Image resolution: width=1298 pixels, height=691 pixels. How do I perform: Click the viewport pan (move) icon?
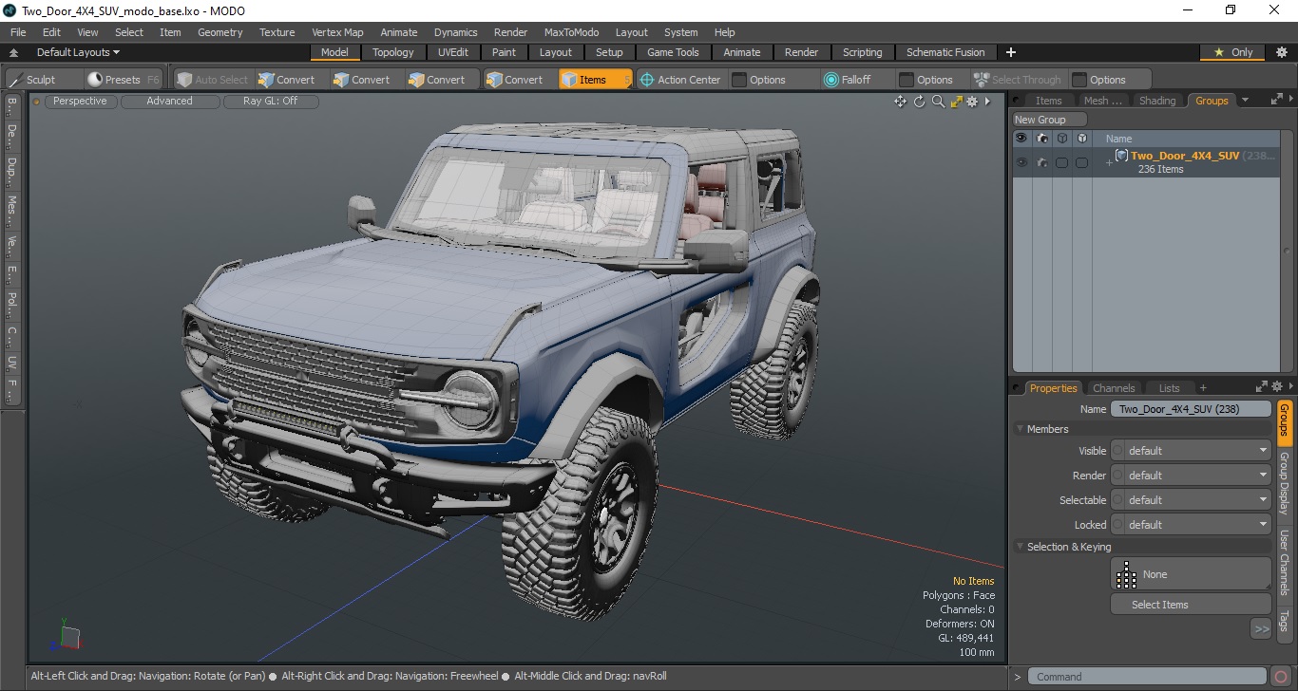coord(900,102)
